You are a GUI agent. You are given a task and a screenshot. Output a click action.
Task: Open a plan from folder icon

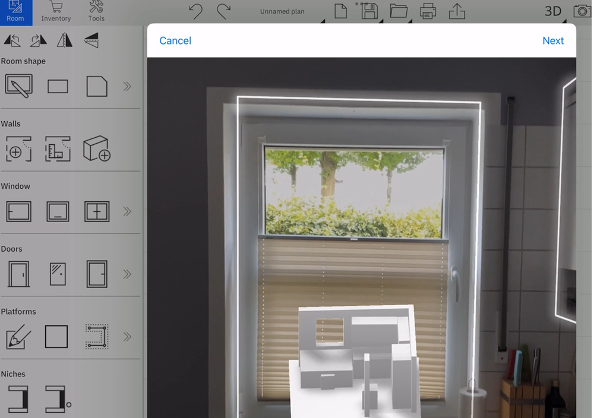coord(399,11)
